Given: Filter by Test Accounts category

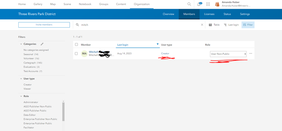Looking at the screenshot, I should click(33, 71).
